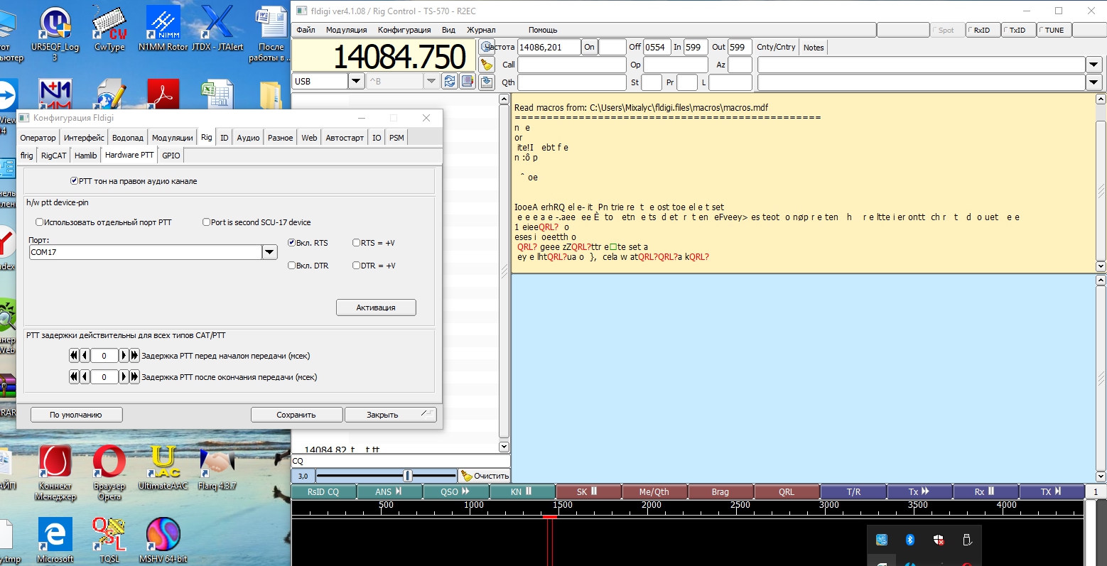Image resolution: width=1107 pixels, height=566 pixels.
Task: Expand the Call row right-side dropdown arrow
Action: (x=1094, y=65)
